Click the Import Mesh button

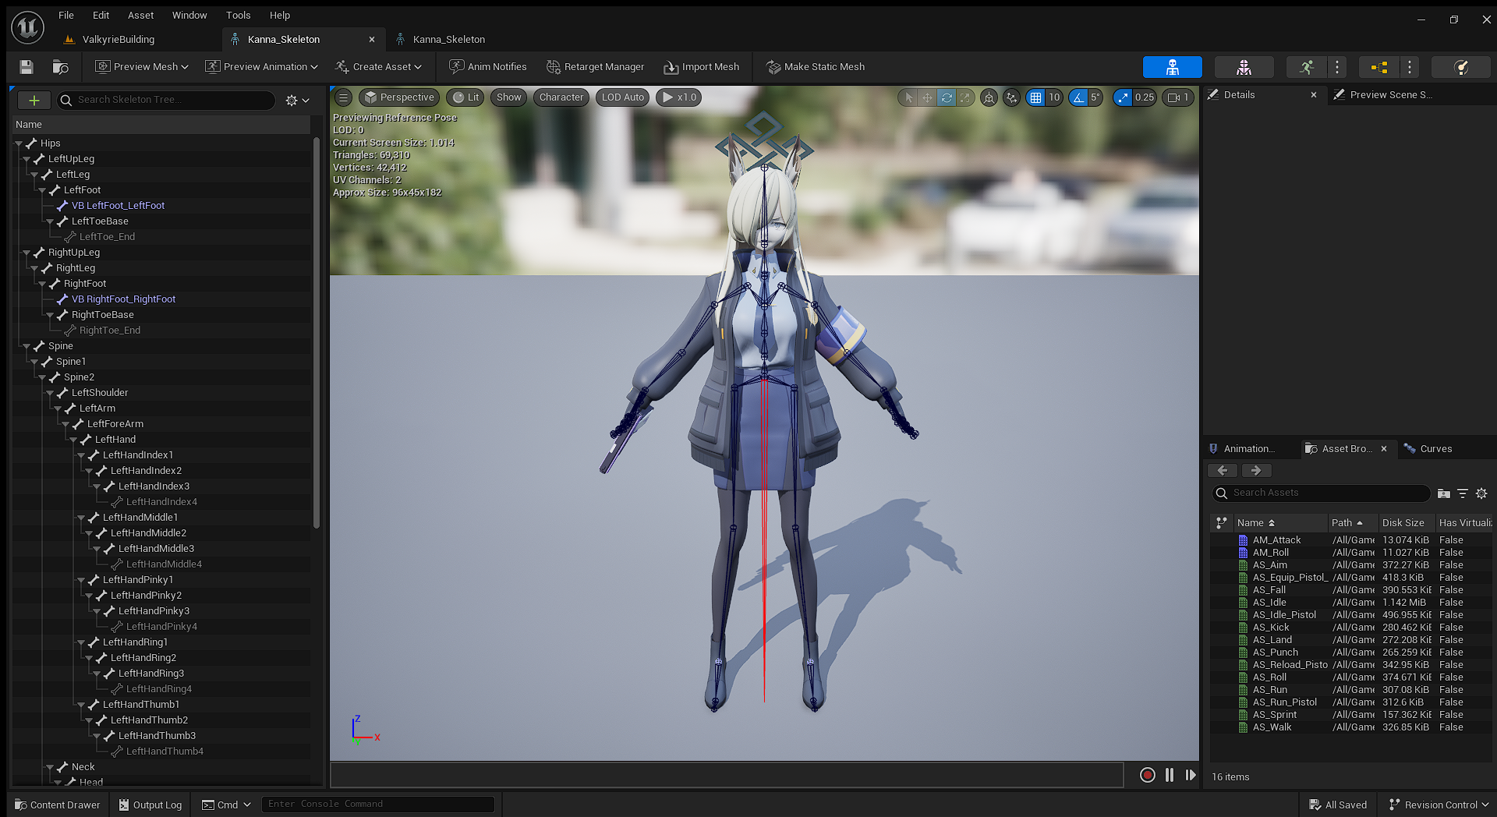[x=702, y=67]
